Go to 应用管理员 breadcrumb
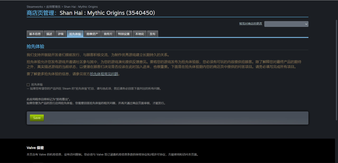This screenshot has height=163, width=338. click(x=54, y=7)
